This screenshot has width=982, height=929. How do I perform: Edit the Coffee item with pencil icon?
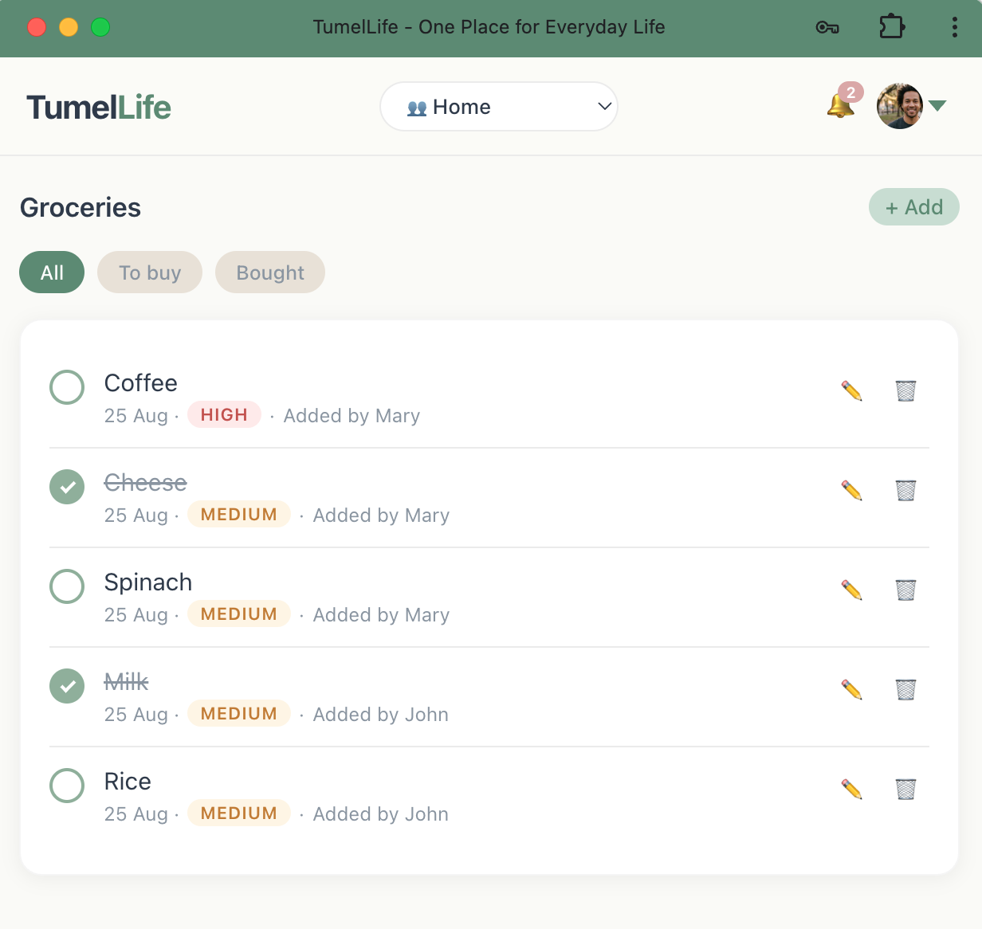852,390
